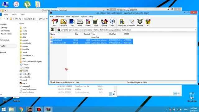Click the VirusScan toolbar icon
Image resolution: width=199 pixels, height=112 pixels.
point(122,23)
